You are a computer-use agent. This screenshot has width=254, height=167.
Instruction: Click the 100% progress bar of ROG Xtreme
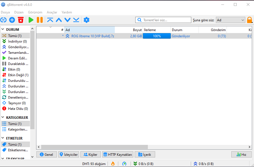(157, 36)
